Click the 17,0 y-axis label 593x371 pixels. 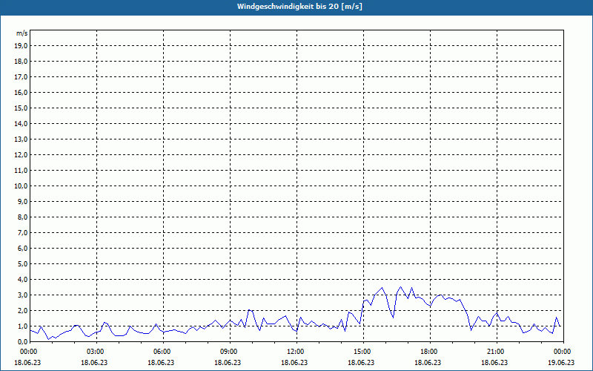(x=21, y=77)
